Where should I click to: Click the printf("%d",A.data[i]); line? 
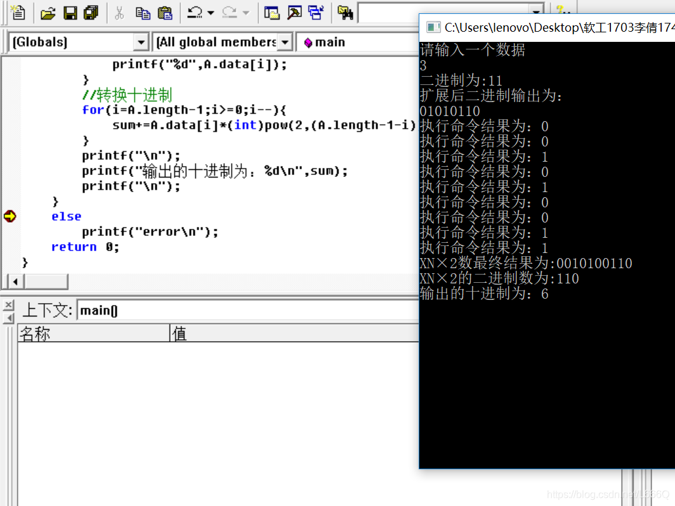point(200,65)
